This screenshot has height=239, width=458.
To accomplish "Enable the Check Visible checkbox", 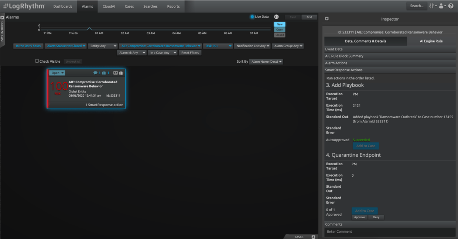I will tap(37, 61).
